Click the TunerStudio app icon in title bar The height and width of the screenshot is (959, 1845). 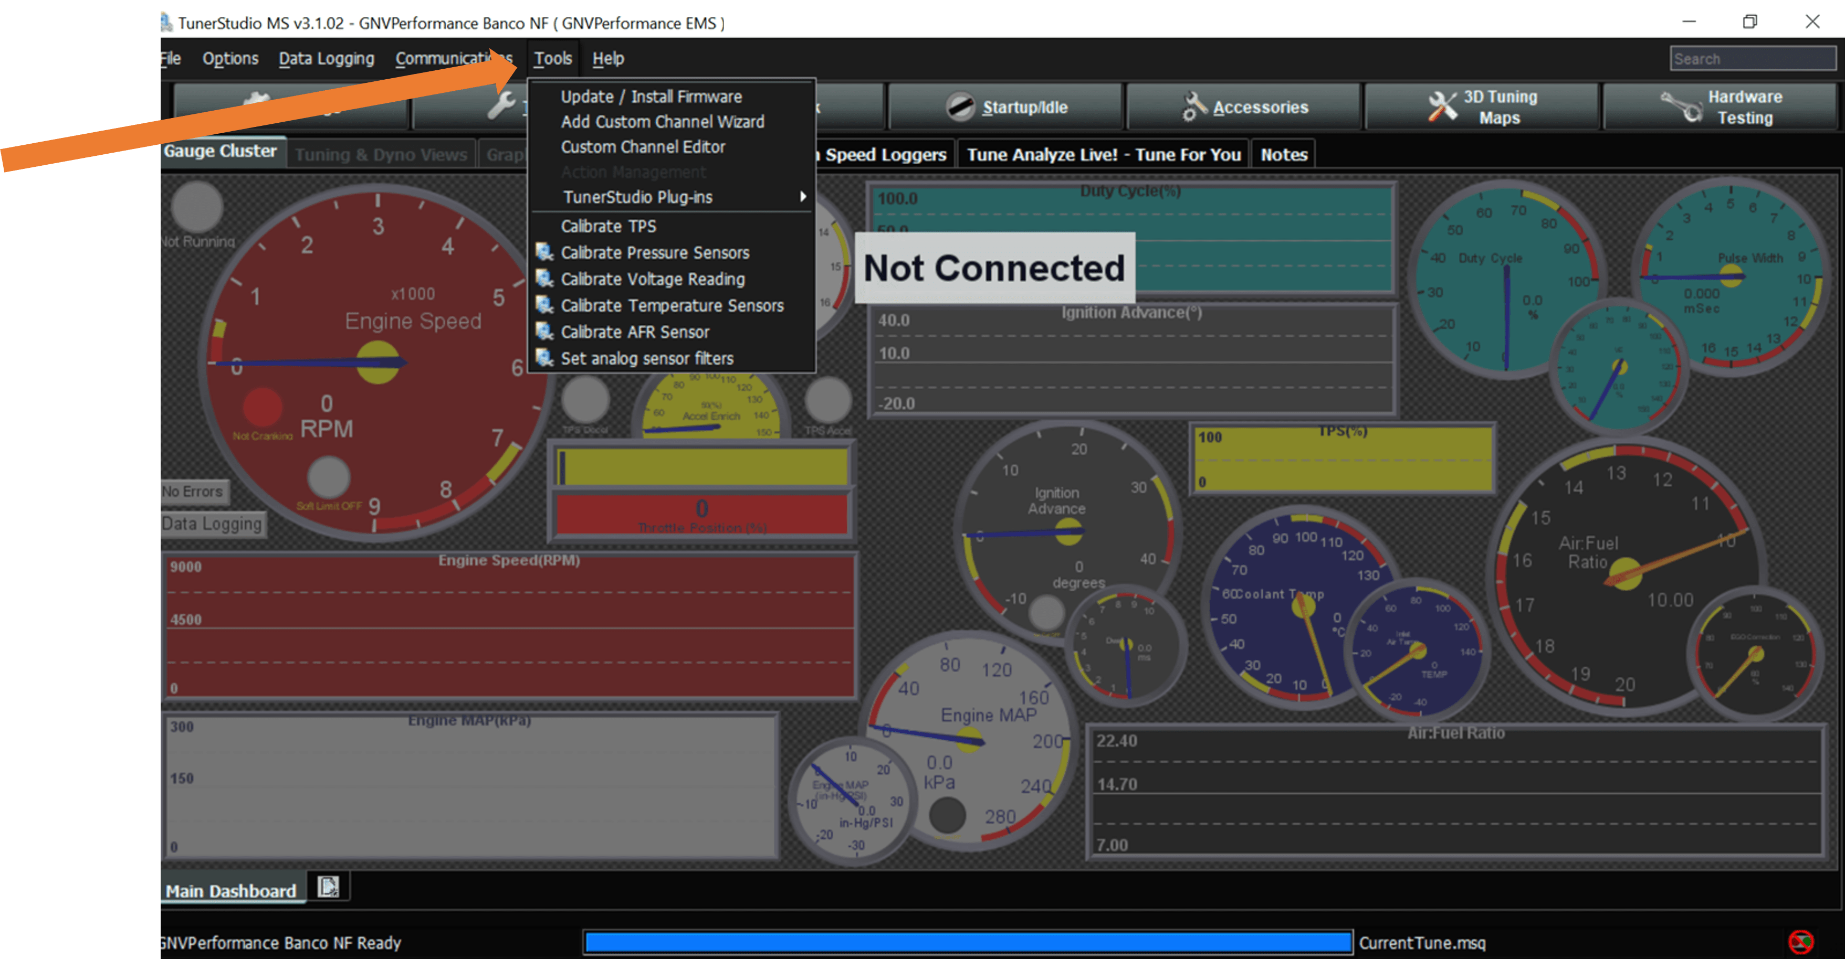(x=166, y=22)
